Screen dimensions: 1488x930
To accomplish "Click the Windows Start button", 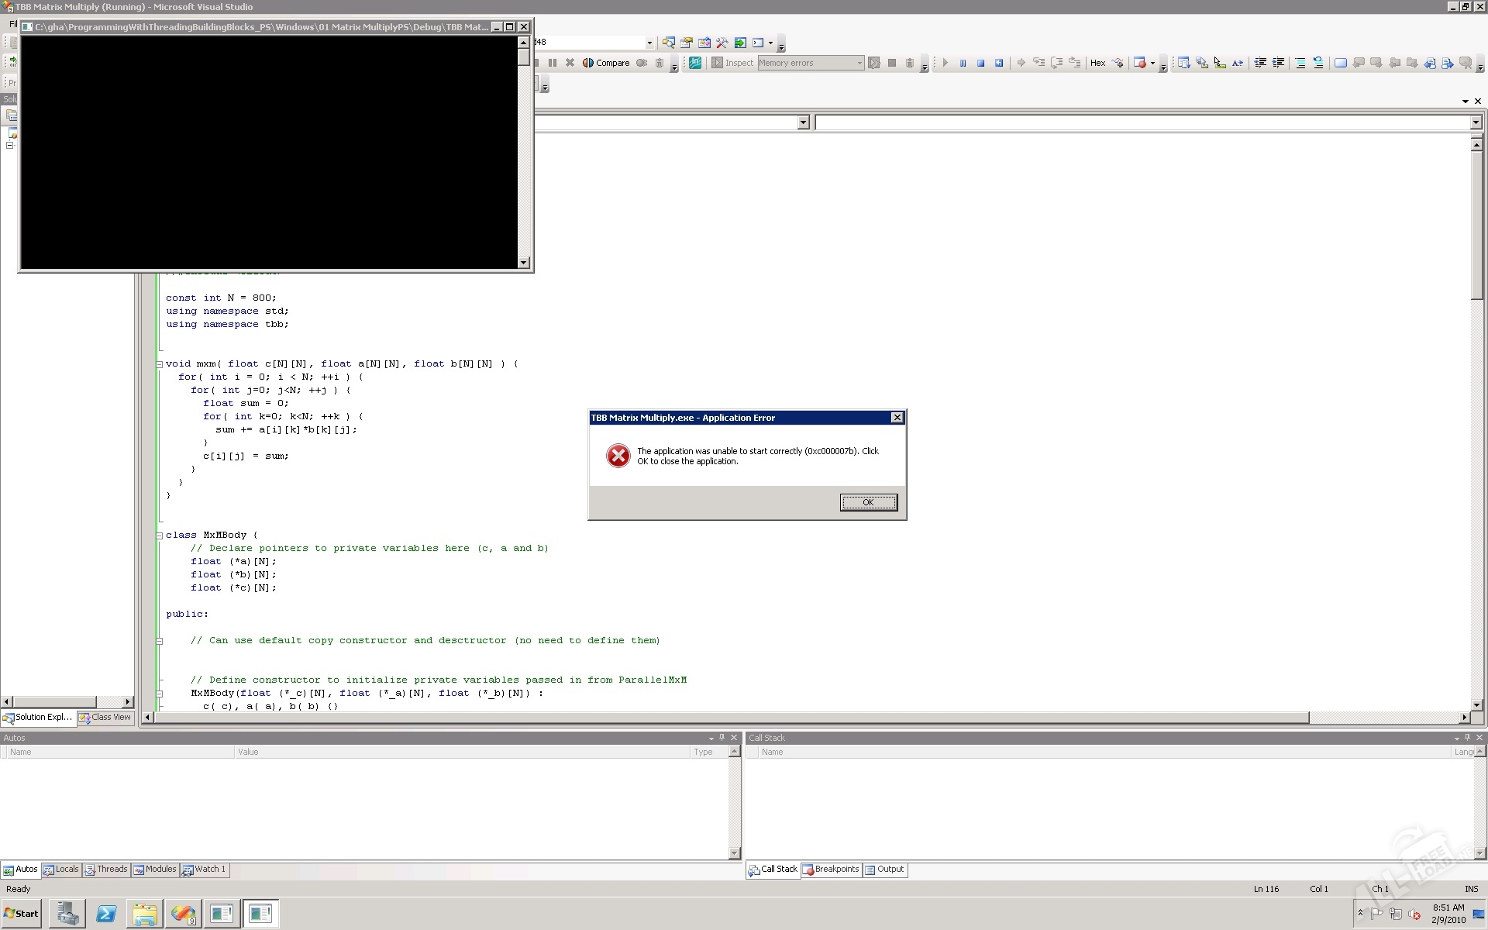I will [x=21, y=914].
